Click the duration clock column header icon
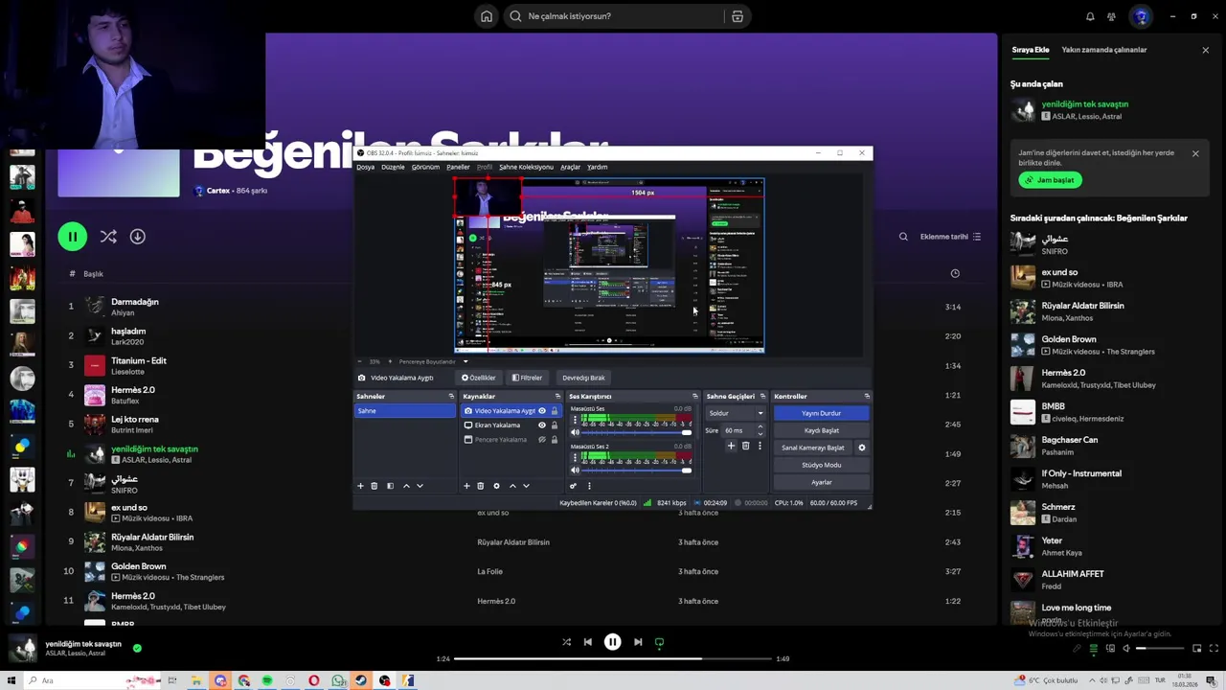 pyautogui.click(x=955, y=273)
